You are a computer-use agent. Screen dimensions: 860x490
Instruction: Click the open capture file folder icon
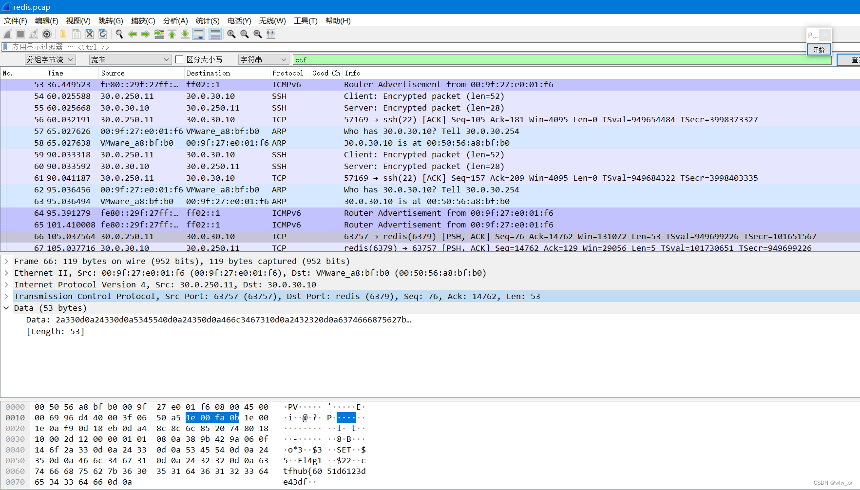pyautogui.click(x=63, y=34)
